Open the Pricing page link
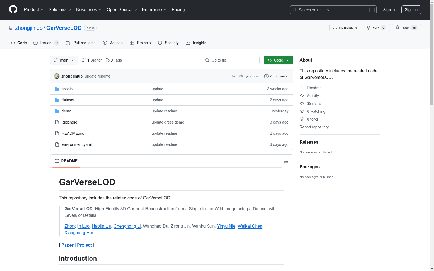This screenshot has width=434, height=271. 178,10
